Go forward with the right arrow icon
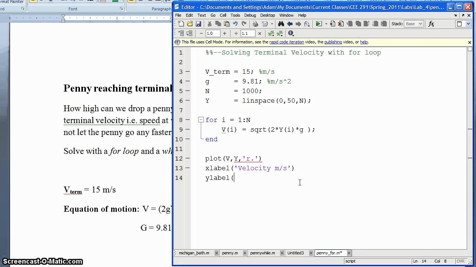The image size is (476, 267). pos(298,24)
